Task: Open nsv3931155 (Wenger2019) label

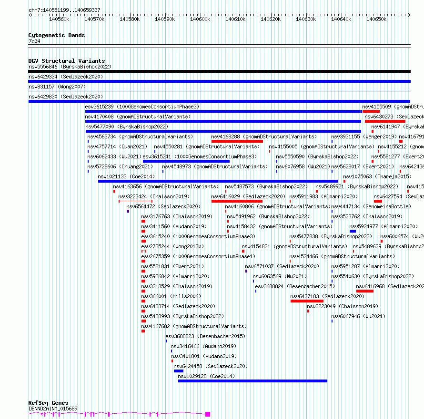Action: (x=364, y=136)
